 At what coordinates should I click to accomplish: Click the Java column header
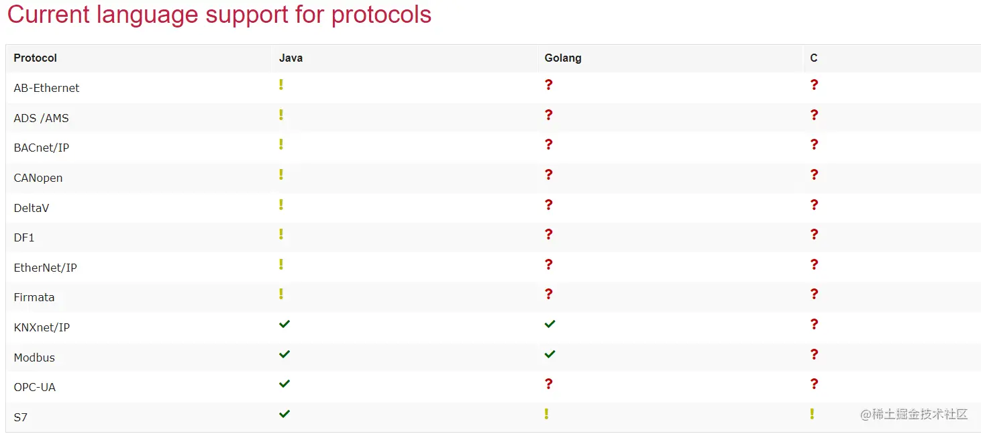[291, 58]
